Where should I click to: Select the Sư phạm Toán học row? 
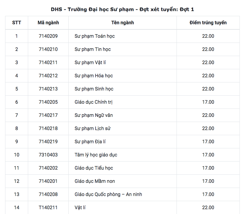tap(95, 36)
